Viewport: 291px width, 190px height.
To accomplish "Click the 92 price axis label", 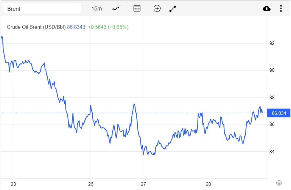I will [272, 43].
